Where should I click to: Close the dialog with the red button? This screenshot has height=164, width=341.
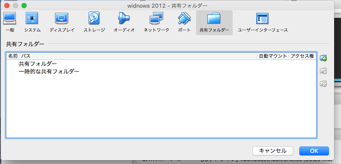click(x=7, y=6)
